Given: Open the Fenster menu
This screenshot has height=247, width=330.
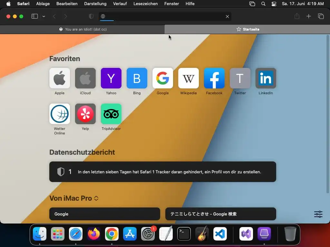Looking at the screenshot, I should coord(172,4).
